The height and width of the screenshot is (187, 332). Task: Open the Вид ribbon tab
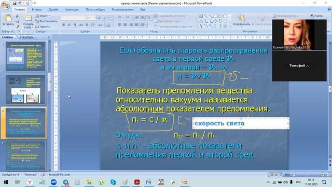coord(143,9)
